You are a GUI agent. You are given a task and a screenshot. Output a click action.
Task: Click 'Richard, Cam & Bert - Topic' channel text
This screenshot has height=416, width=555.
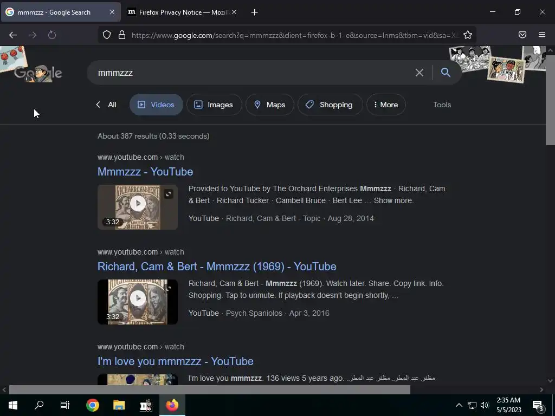coord(273,219)
